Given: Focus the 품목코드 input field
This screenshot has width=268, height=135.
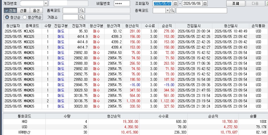Looking at the screenshot, I should (x=70, y=10).
